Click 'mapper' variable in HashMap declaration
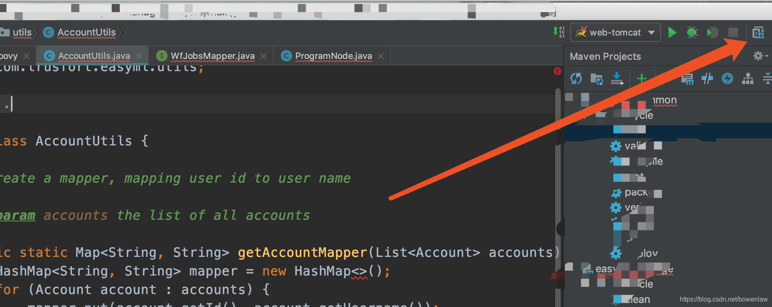772x307 pixels. click(x=213, y=271)
